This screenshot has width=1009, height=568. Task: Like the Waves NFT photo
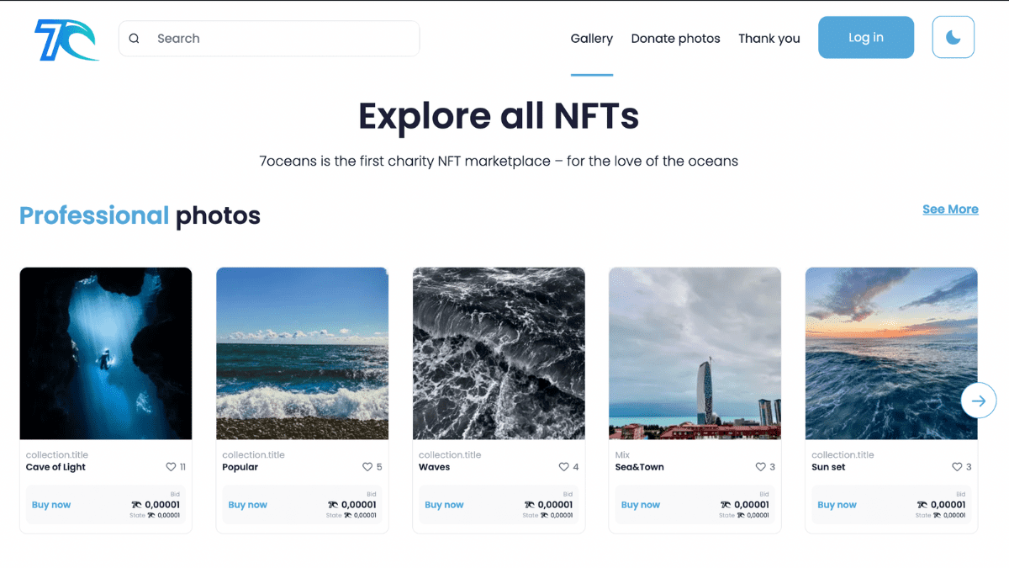click(564, 467)
